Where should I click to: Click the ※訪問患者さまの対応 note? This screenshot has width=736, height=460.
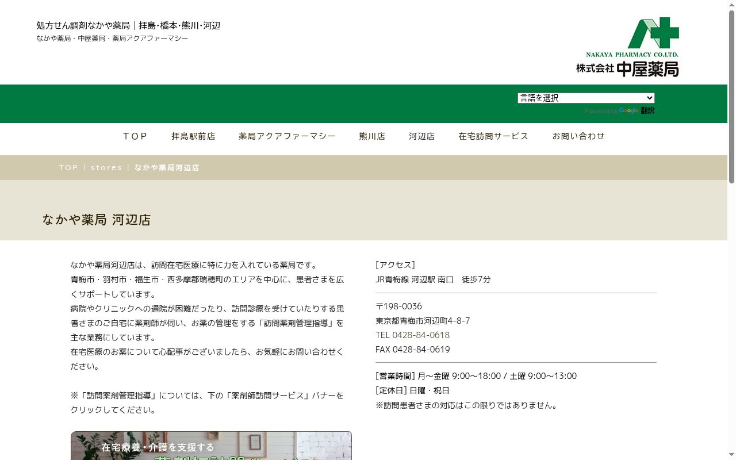click(467, 405)
